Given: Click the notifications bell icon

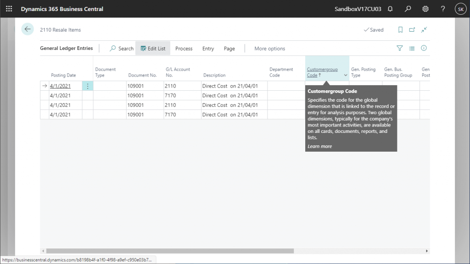Looking at the screenshot, I should pyautogui.click(x=390, y=9).
